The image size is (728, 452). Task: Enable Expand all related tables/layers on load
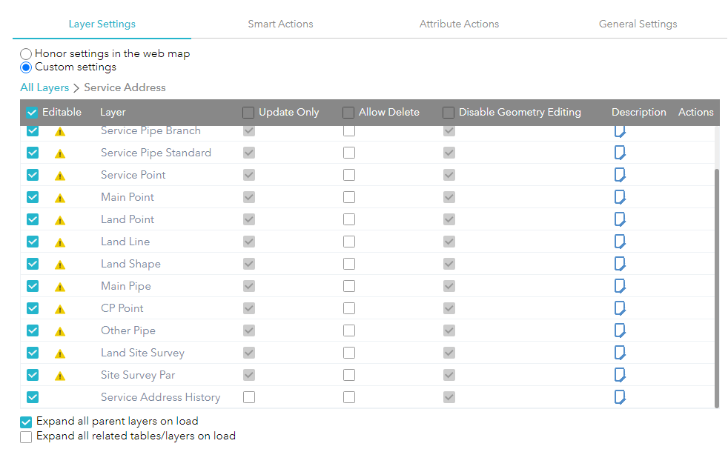click(x=25, y=436)
